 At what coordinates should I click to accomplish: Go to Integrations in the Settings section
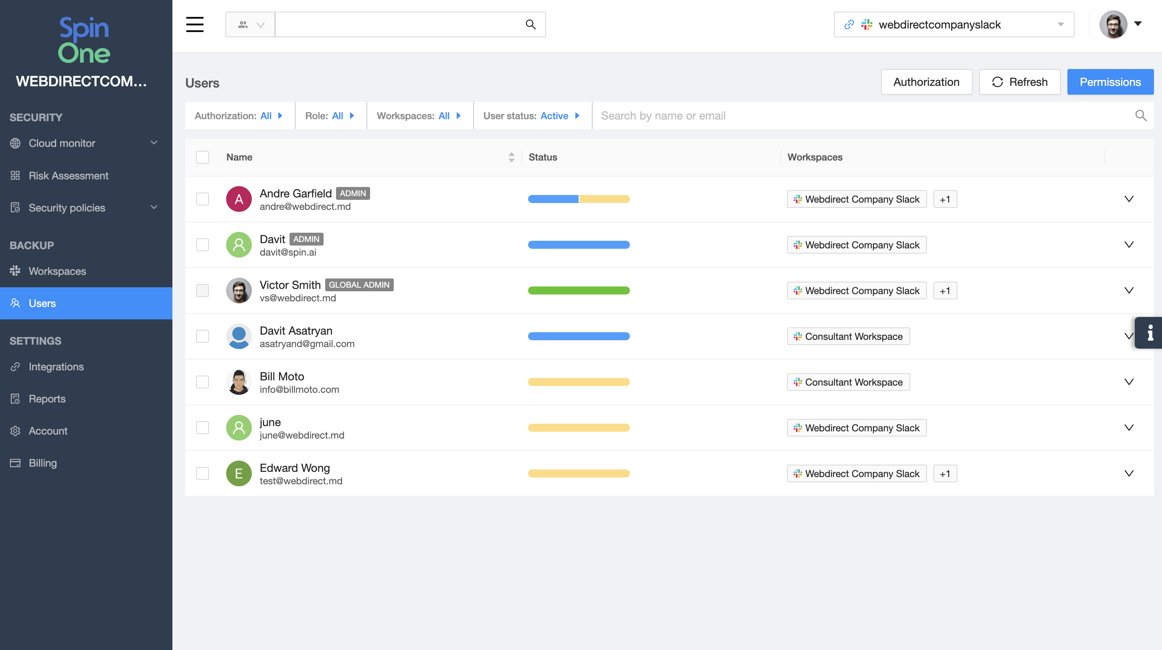click(56, 367)
